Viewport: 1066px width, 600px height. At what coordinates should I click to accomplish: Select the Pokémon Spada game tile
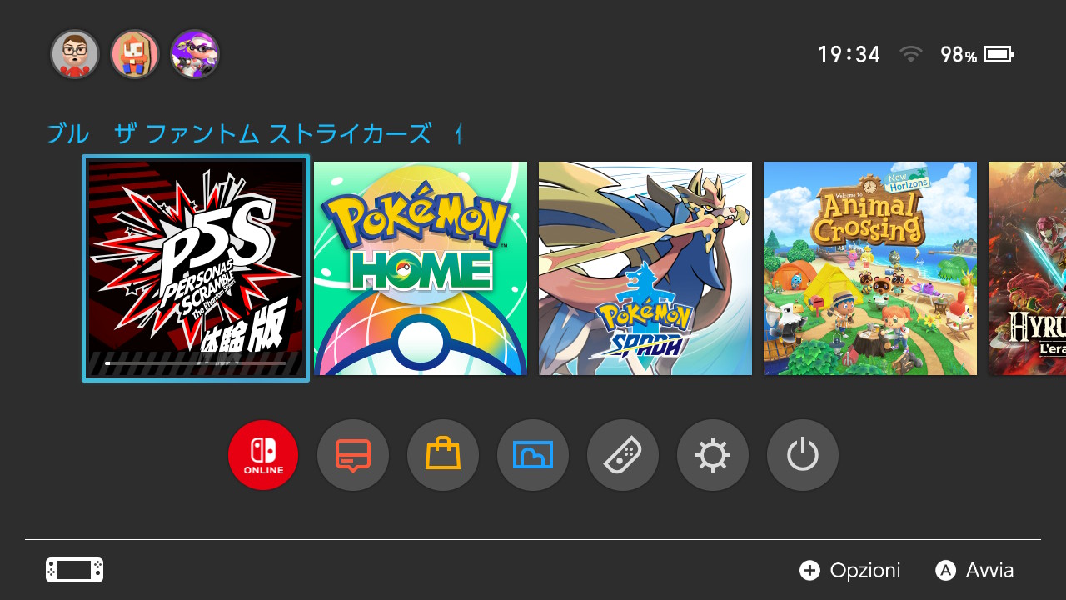pos(645,268)
